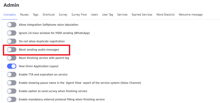Open the Welcome message tab
The image size is (220, 103).
191,15
